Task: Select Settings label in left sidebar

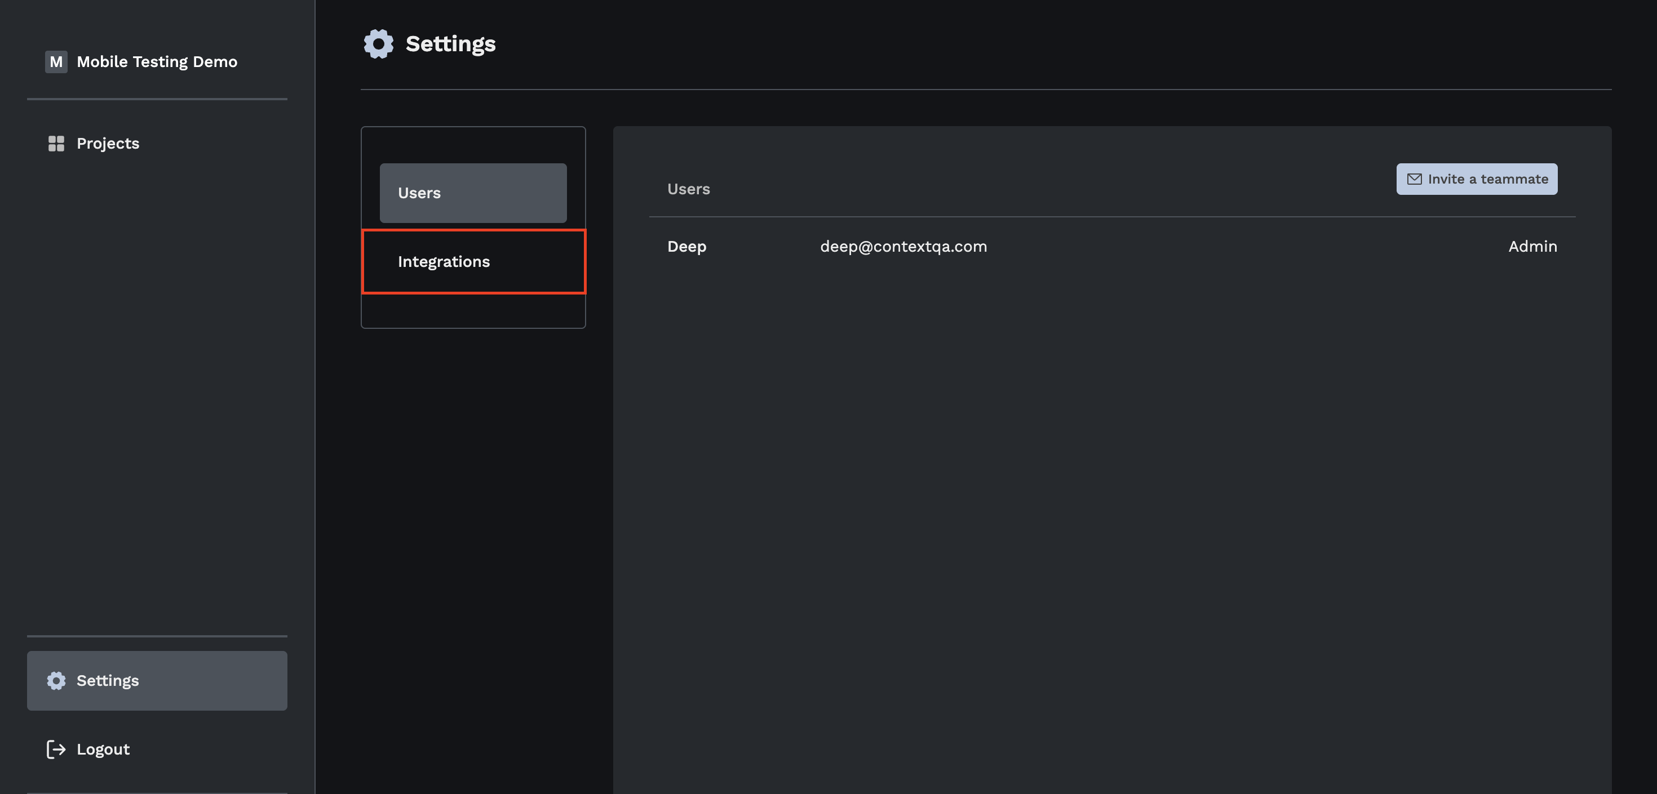Action: (108, 680)
